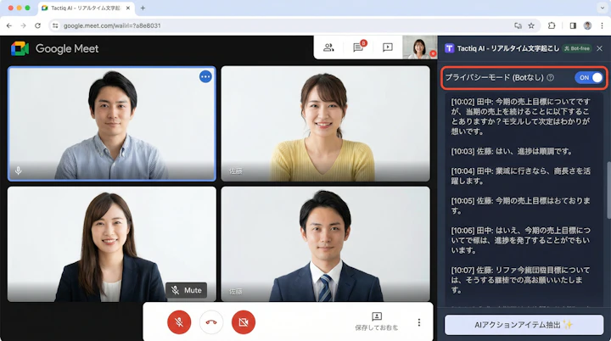Click the privacy mode help question icon
Viewport: 611px width, 341px height.
pyautogui.click(x=551, y=78)
